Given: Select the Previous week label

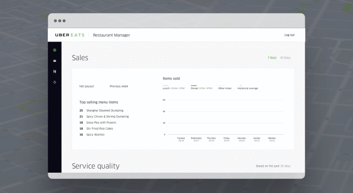Looking at the screenshot, I should [119, 86].
